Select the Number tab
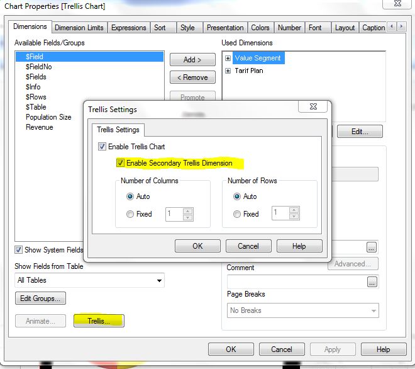This screenshot has height=369, width=415. point(289,28)
